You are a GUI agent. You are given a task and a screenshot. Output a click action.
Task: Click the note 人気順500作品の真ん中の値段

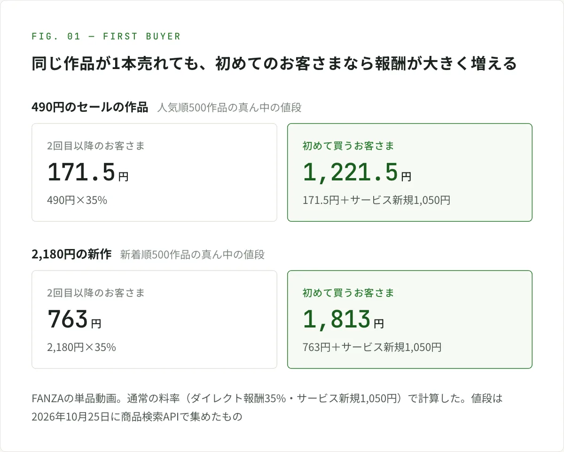tap(229, 108)
